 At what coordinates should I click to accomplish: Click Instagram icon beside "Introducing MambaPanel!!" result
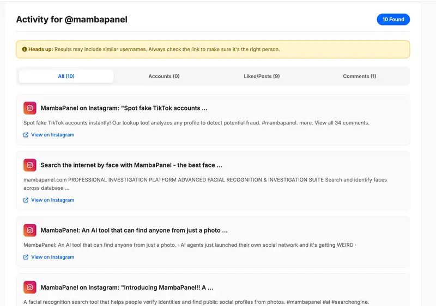pyautogui.click(x=30, y=288)
